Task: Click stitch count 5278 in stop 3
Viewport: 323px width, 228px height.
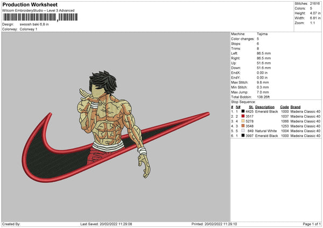Action: (x=249, y=121)
